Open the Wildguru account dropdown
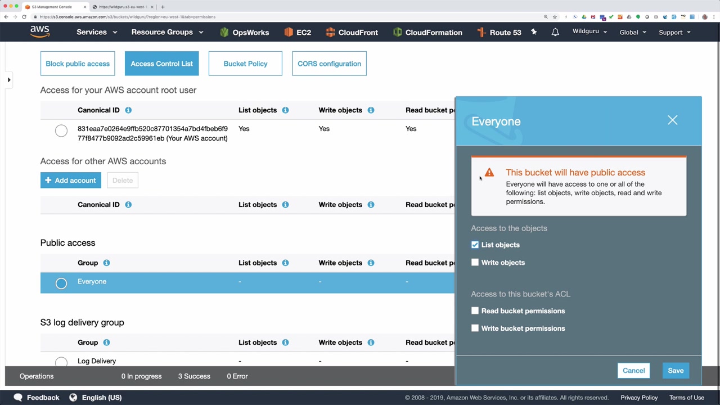 click(589, 31)
